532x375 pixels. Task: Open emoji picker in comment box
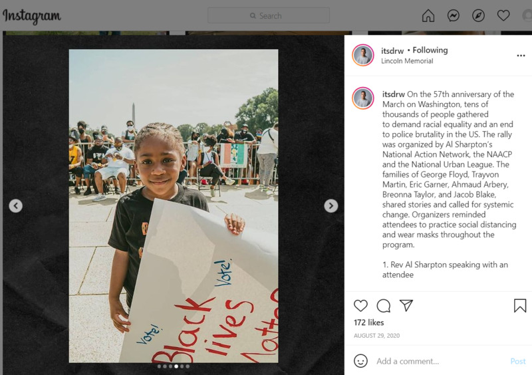coord(360,361)
